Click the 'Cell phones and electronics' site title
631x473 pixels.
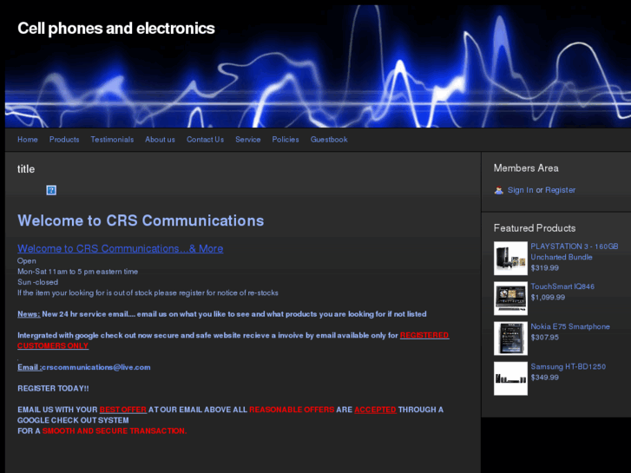click(x=116, y=29)
